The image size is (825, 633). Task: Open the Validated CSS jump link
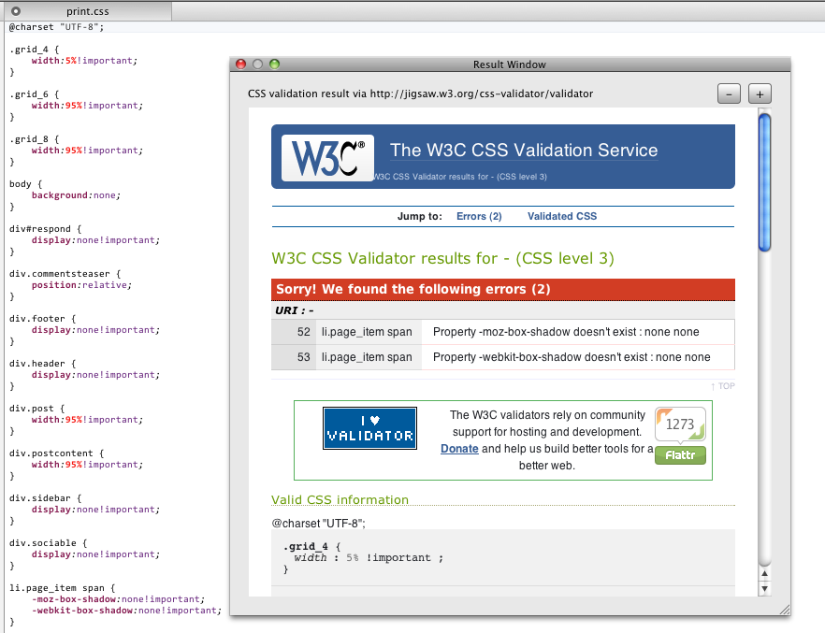tap(562, 216)
